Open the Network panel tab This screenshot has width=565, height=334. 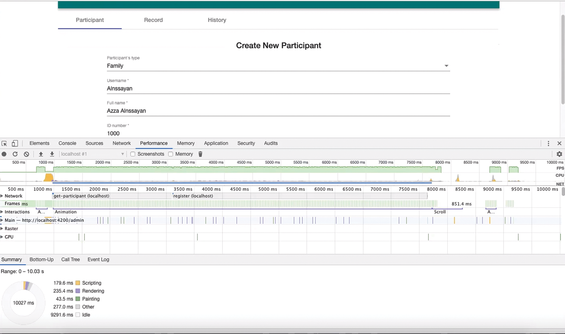122,143
